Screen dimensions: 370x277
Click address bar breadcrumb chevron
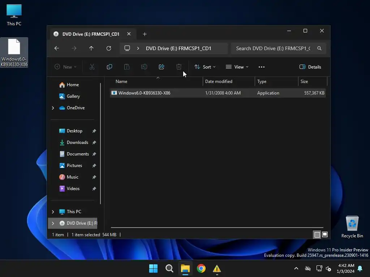(138, 48)
